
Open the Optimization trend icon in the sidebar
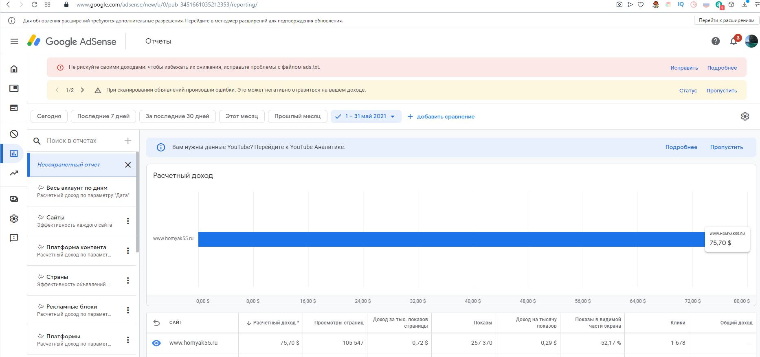[14, 173]
